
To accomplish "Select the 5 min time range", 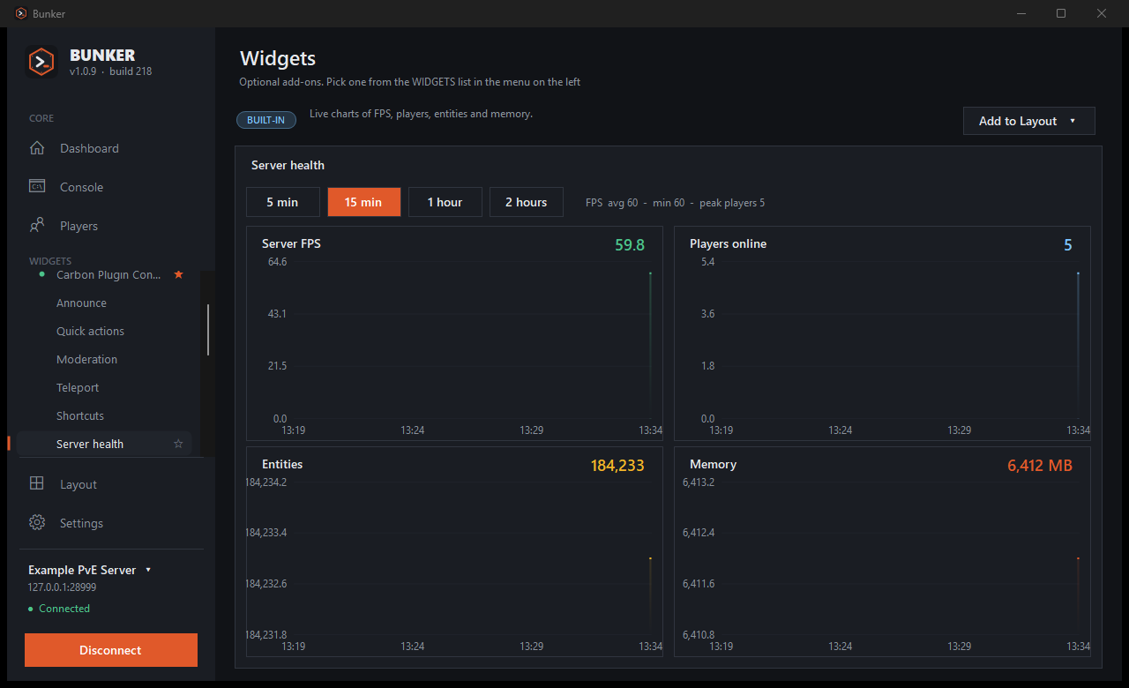I will [x=283, y=202].
